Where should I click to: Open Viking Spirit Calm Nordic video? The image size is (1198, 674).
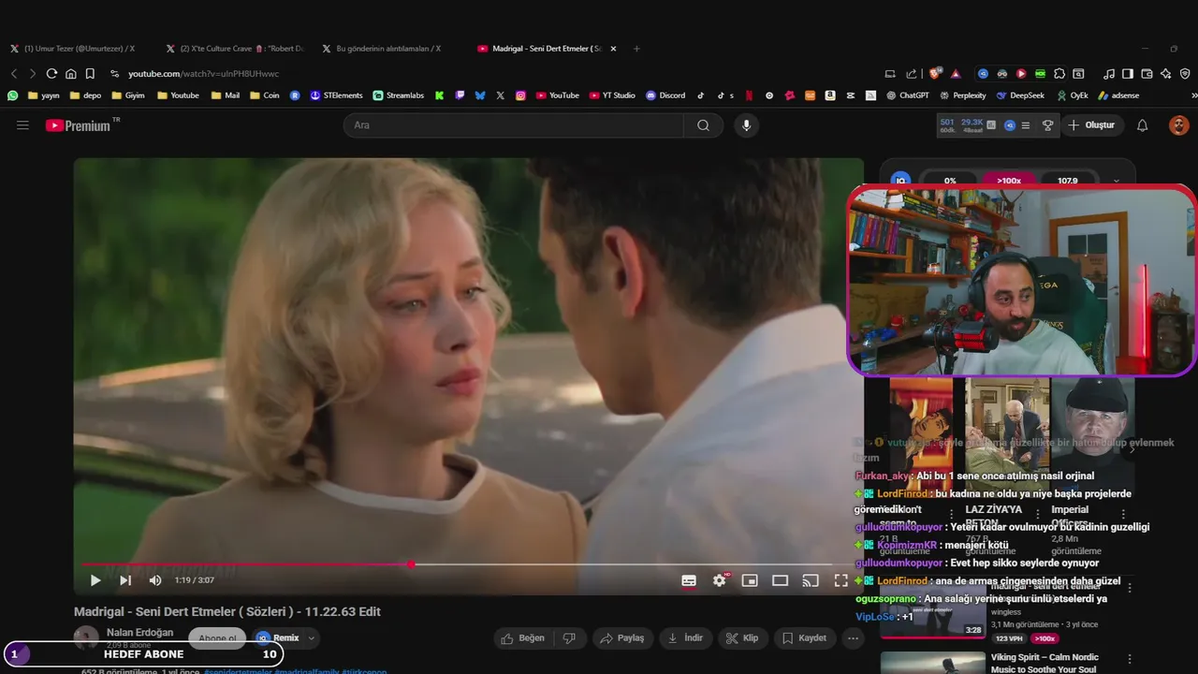1045,663
